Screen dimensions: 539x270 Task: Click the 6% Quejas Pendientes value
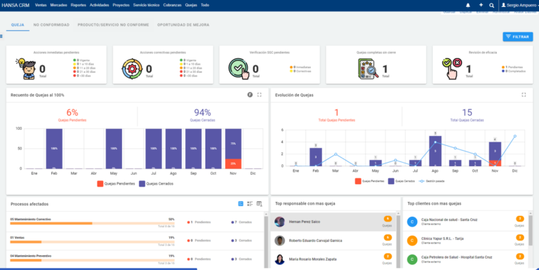(x=72, y=112)
